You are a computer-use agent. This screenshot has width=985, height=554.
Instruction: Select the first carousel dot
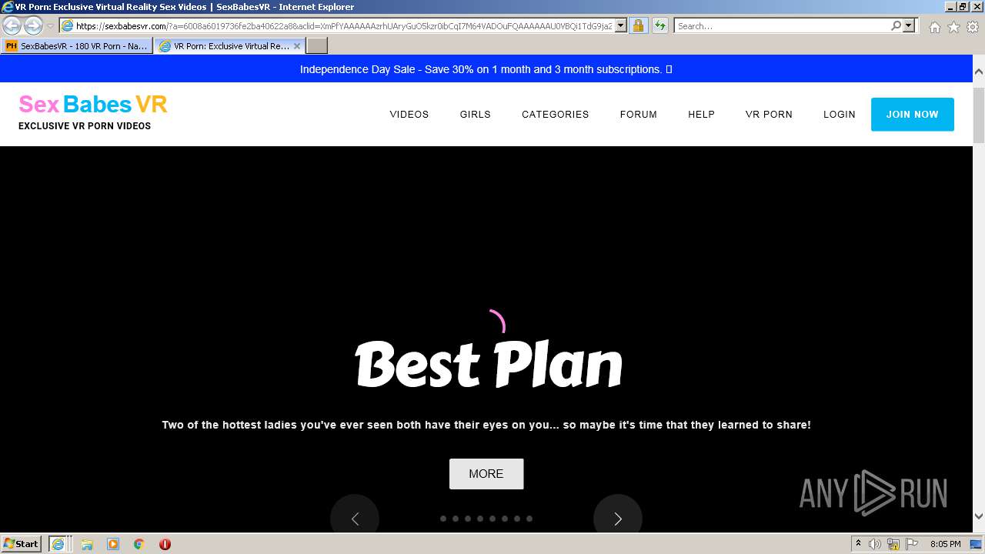443,519
